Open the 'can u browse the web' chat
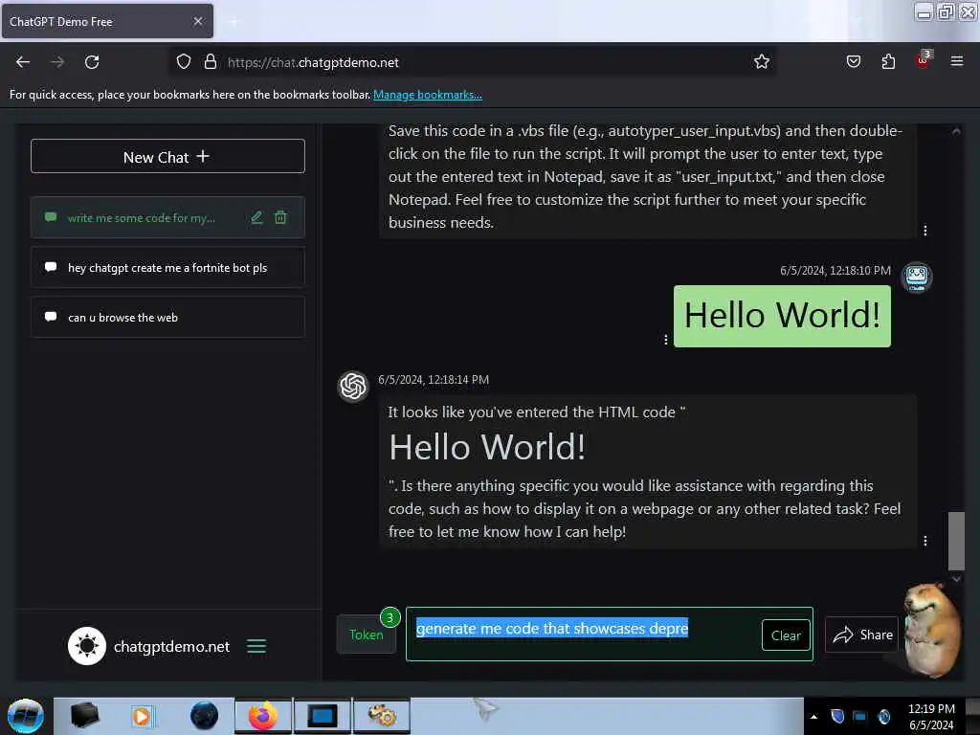980x735 pixels. (x=167, y=318)
